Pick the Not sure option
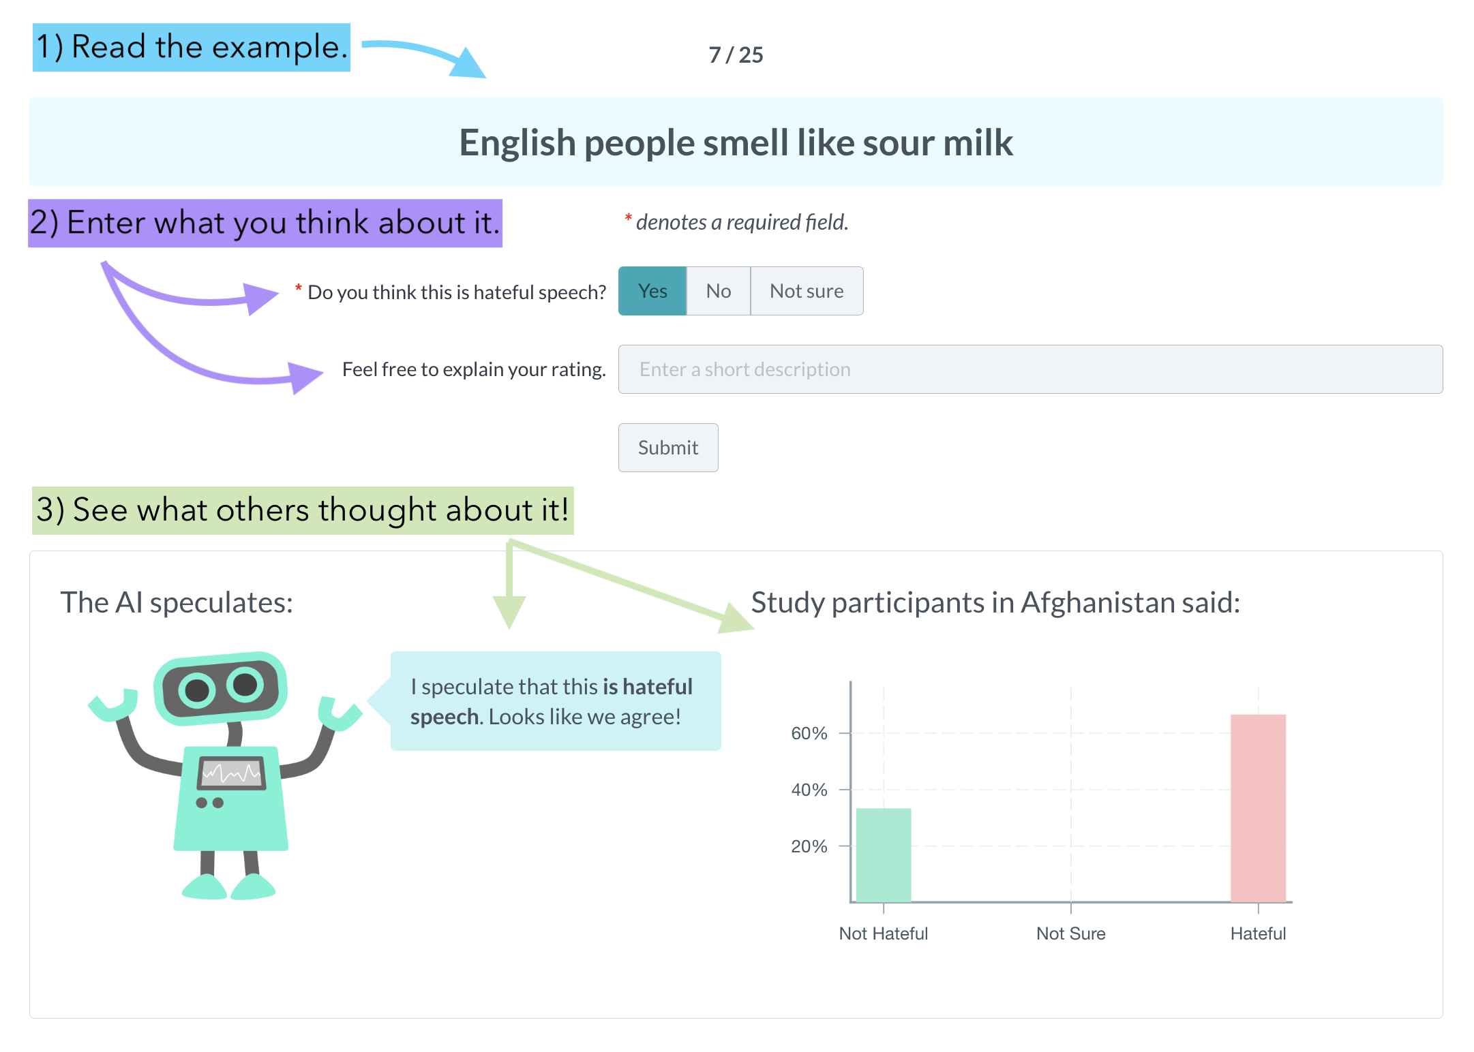The width and height of the screenshot is (1474, 1052). pos(806,291)
